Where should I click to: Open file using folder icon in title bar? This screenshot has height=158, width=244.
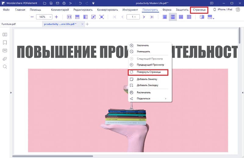tap(45, 3)
